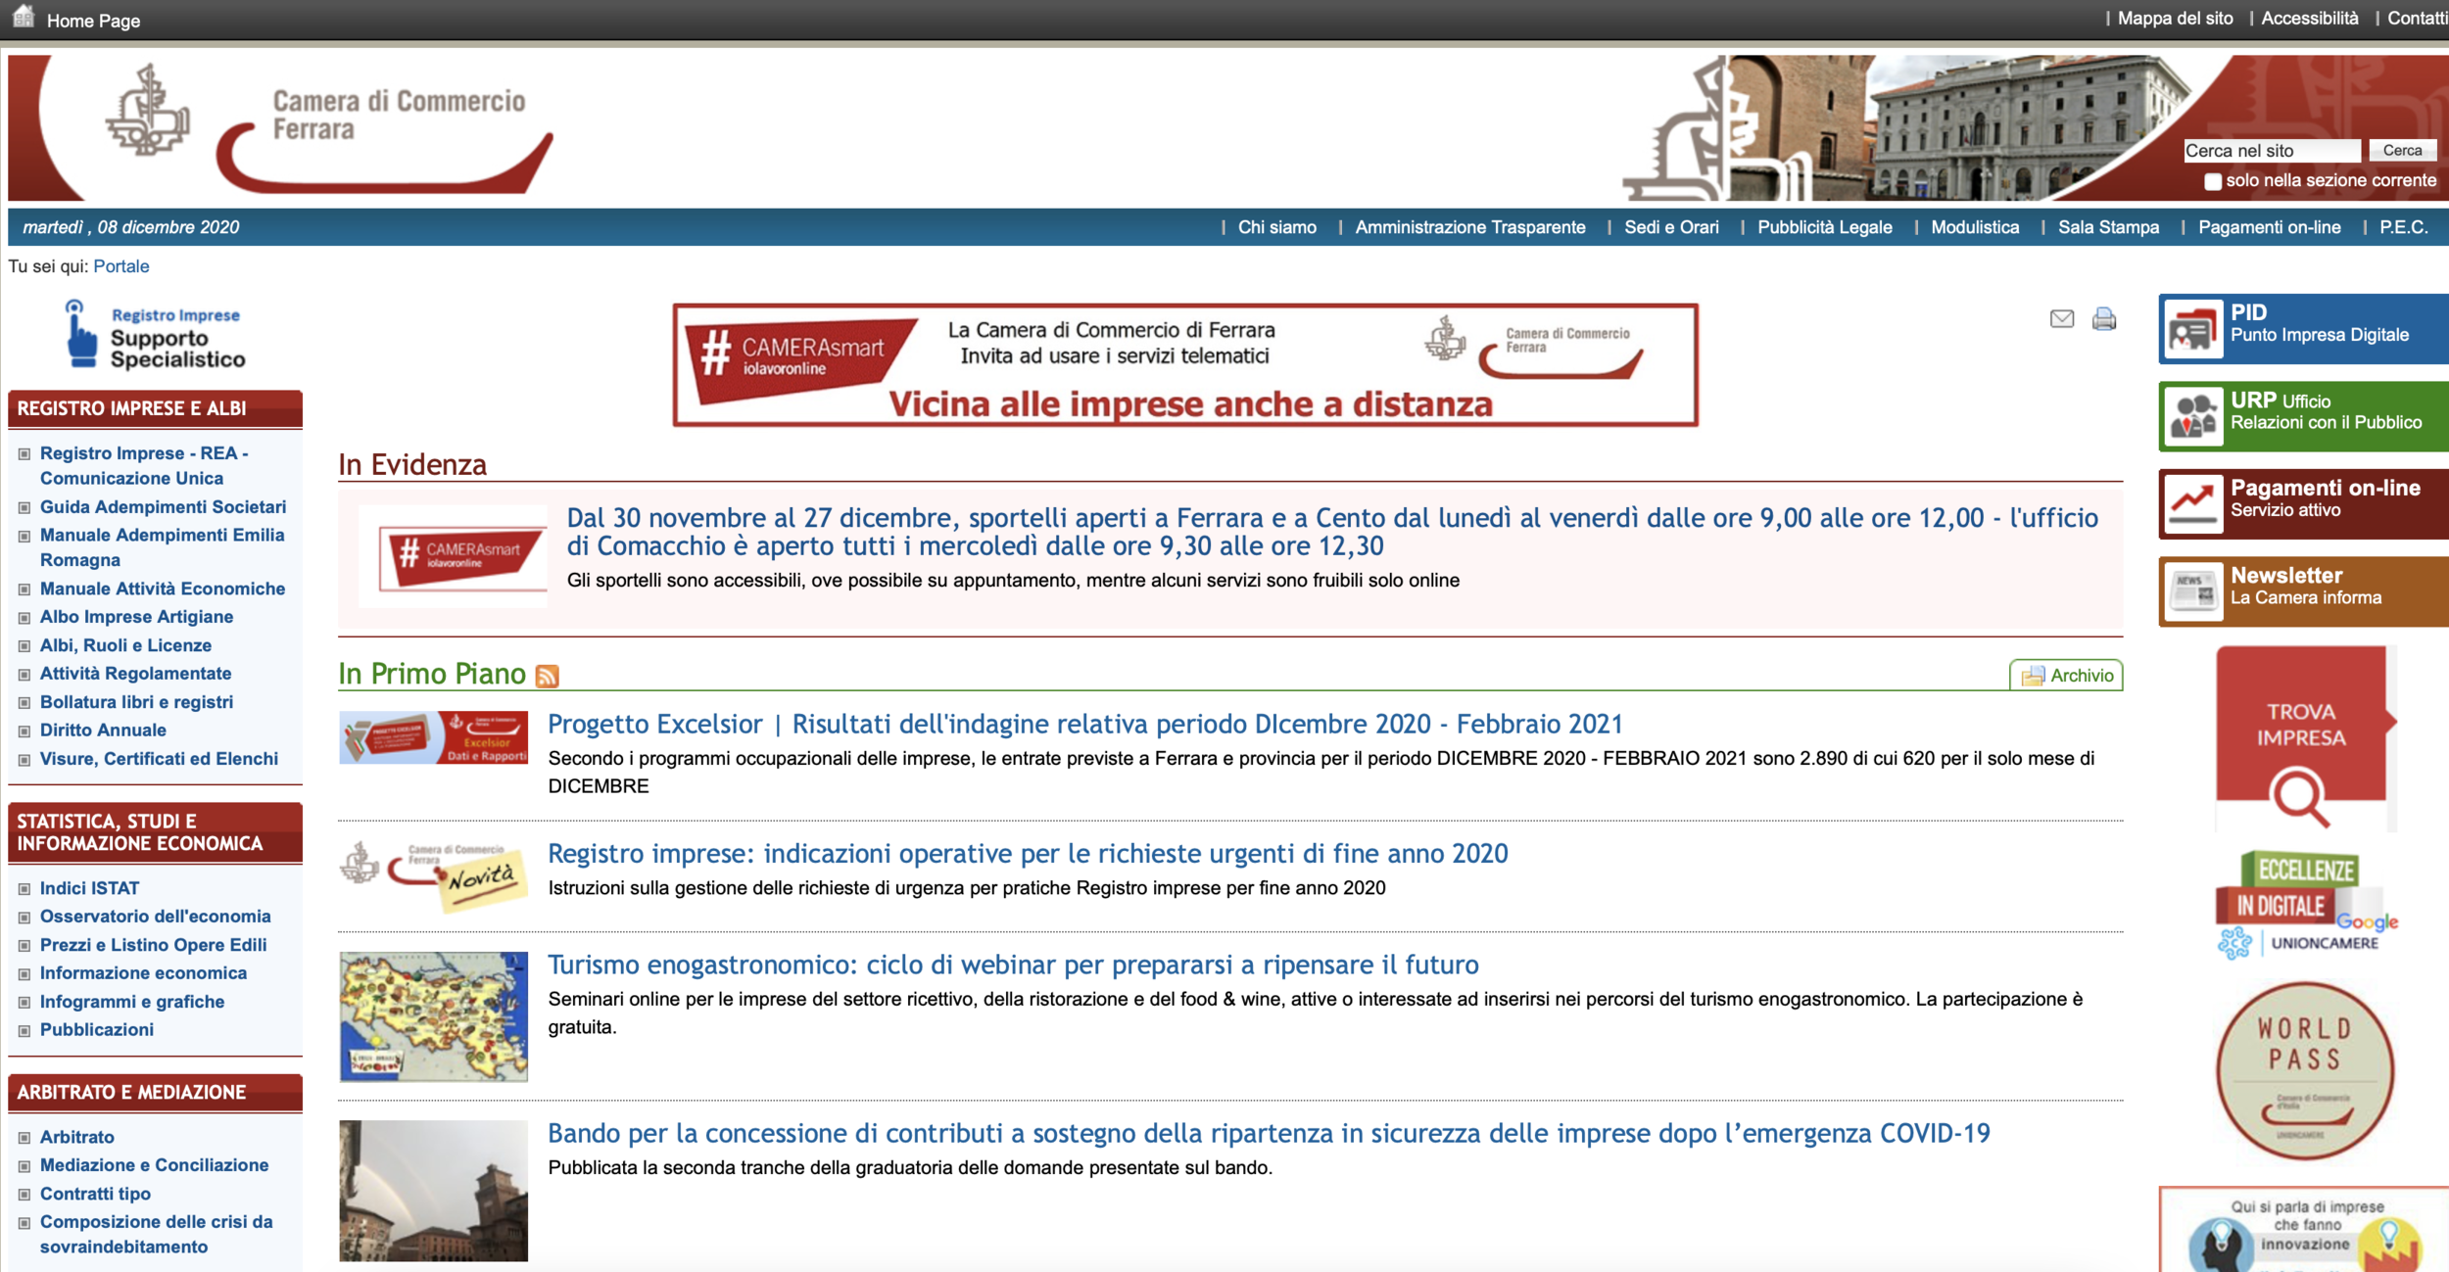Click the send-by-email envelope icon
Image resolution: width=2449 pixels, height=1272 pixels.
click(x=2062, y=318)
